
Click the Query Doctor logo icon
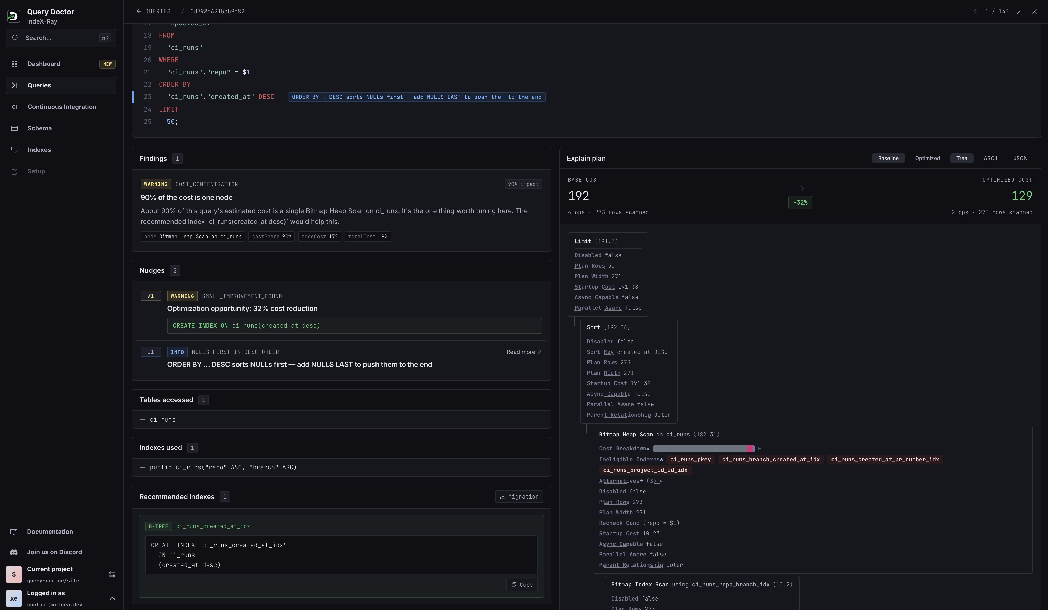[x=13, y=16]
